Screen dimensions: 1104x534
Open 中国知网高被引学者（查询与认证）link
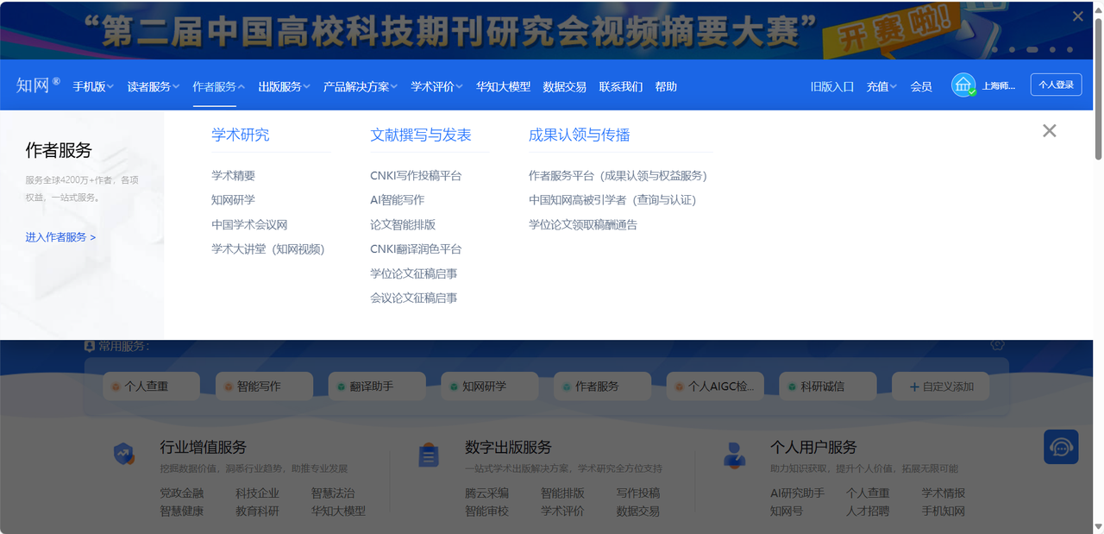612,199
